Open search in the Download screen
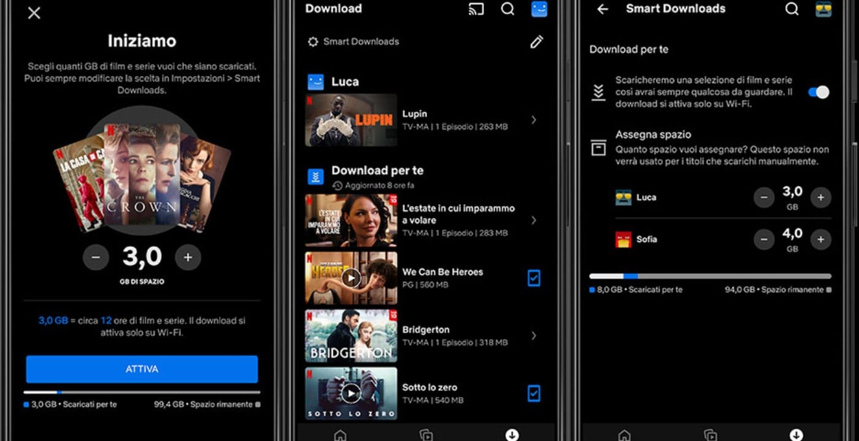 click(x=507, y=9)
